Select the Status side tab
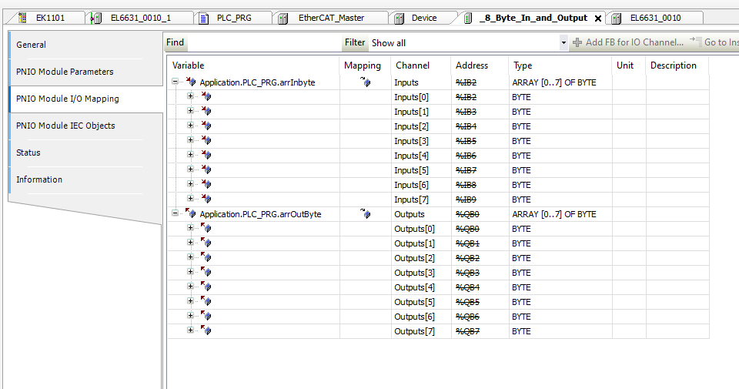The image size is (739, 389). tap(28, 153)
